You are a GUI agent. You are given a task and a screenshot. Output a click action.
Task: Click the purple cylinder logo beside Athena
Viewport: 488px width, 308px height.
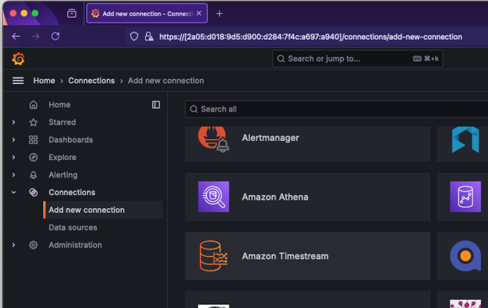tap(465, 196)
